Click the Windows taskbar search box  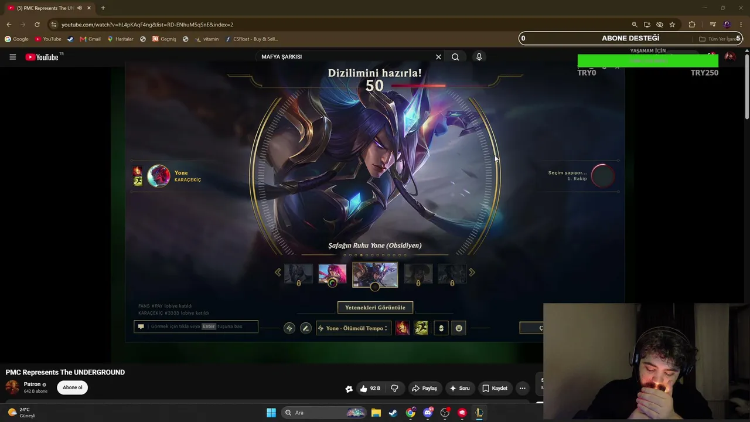(x=324, y=413)
